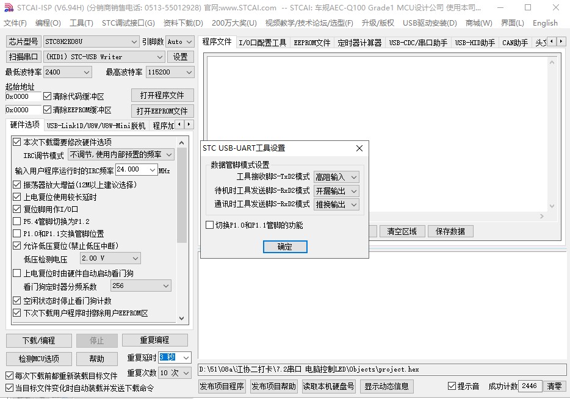
Task: Toggle 提示音 checkbox
Action: (x=452, y=386)
